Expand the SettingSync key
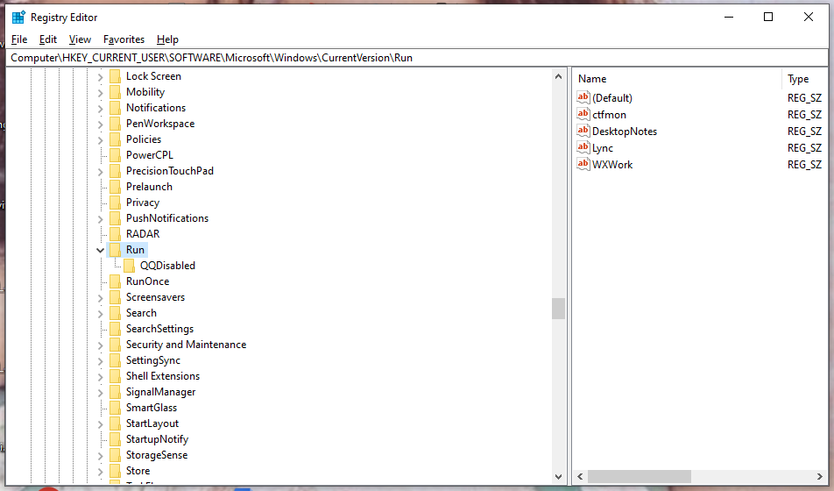Screen dimensions: 834x491 100,361
